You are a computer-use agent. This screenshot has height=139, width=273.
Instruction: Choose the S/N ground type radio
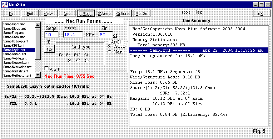pyautogui.click(x=87, y=61)
